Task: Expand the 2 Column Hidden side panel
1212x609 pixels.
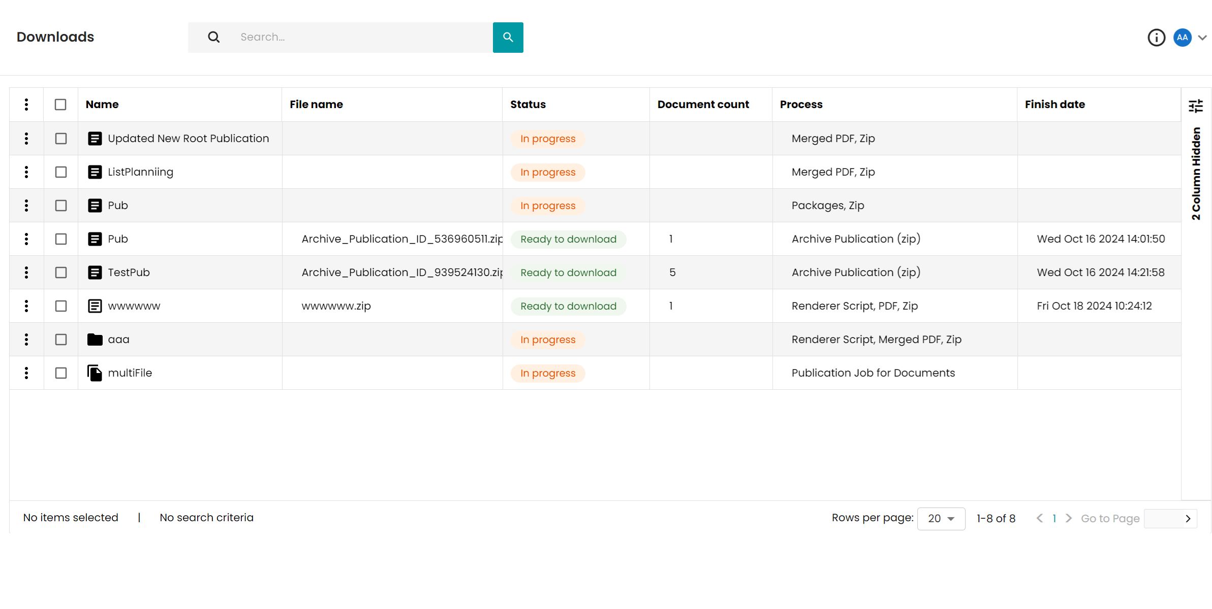Action: click(x=1196, y=174)
